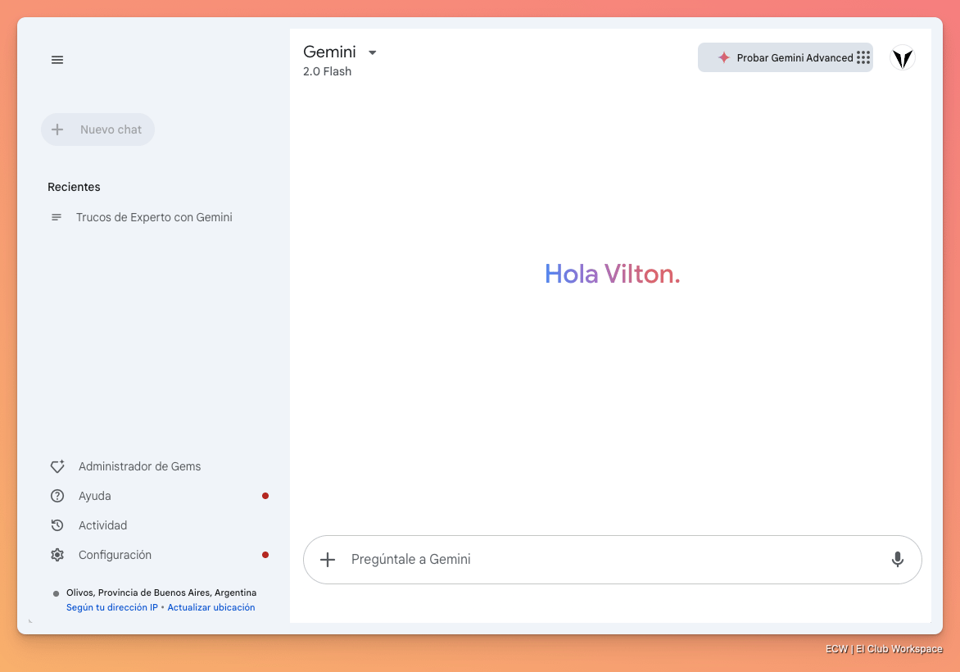Viewport: 960px width, 672px height.
Task: Click the Actualizar ubicación link
Action: 211,607
